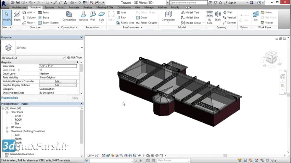
Task: Open the Massing & Site tab
Action: 105,7
